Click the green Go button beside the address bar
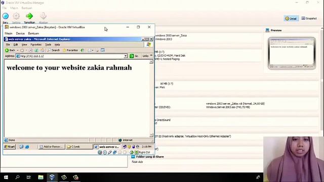 134,56
